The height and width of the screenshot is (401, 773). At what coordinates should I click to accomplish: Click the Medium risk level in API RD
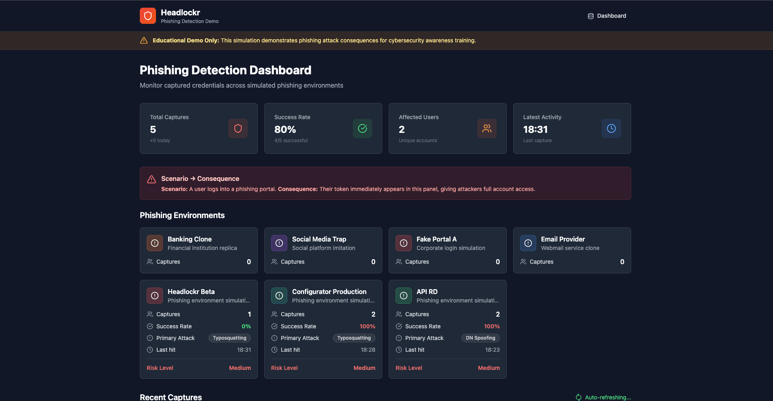tap(489, 368)
